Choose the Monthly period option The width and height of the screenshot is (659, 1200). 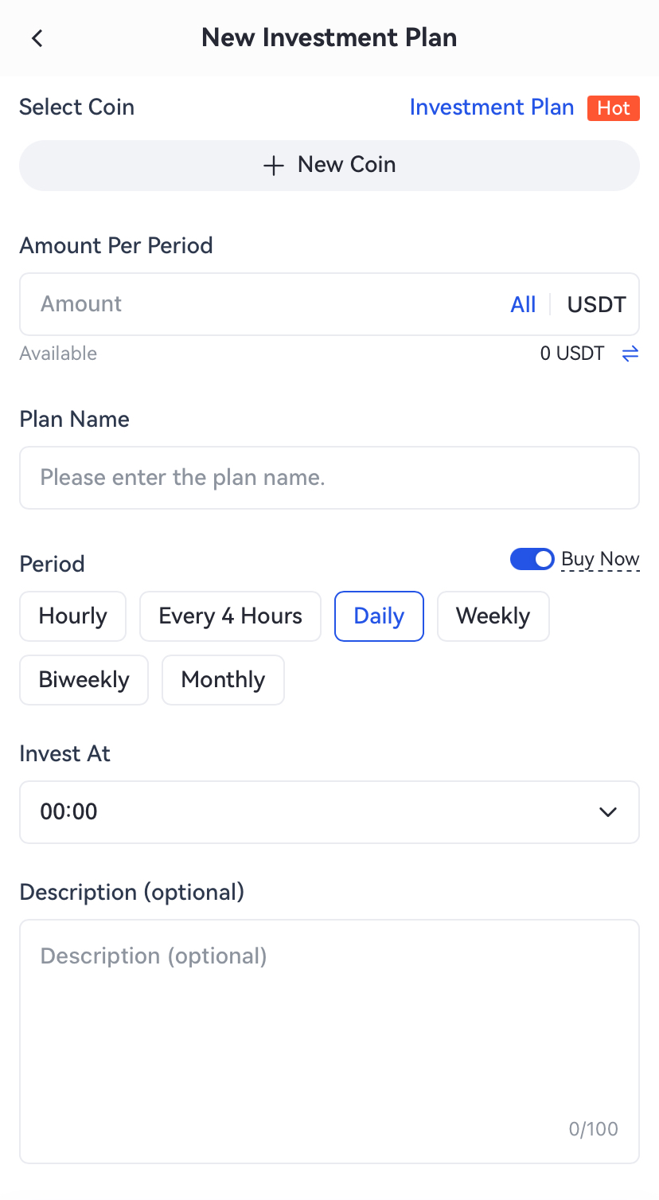(223, 680)
